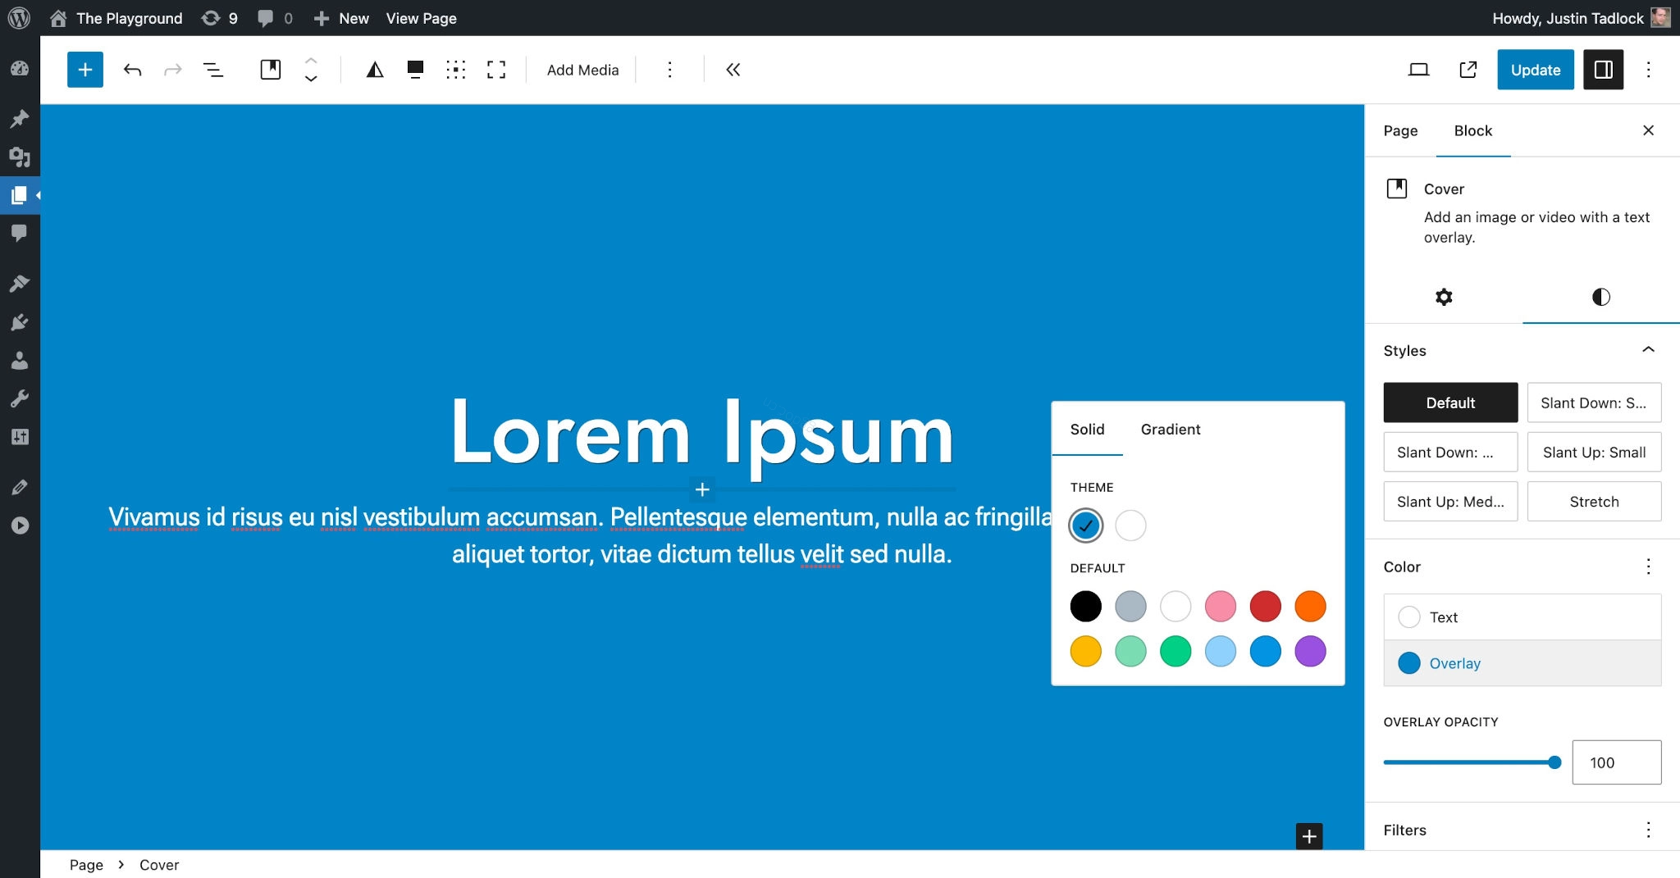Toggle the settings sidebar panel

pos(1603,70)
